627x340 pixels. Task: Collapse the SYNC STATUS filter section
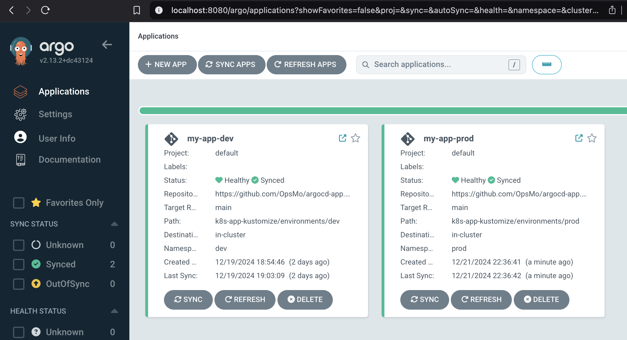click(114, 224)
